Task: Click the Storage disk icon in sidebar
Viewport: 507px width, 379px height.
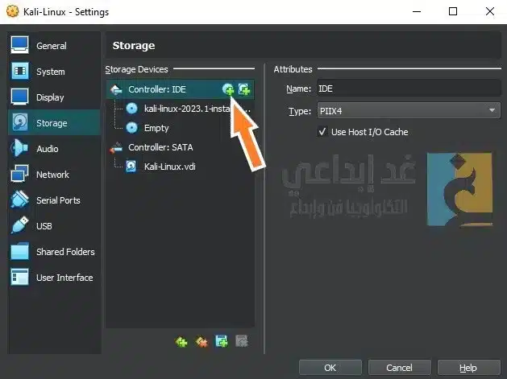Action: pyautogui.click(x=20, y=122)
